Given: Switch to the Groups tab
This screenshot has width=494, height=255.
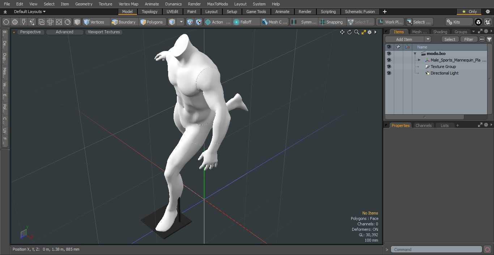Looking at the screenshot, I should tap(461, 32).
